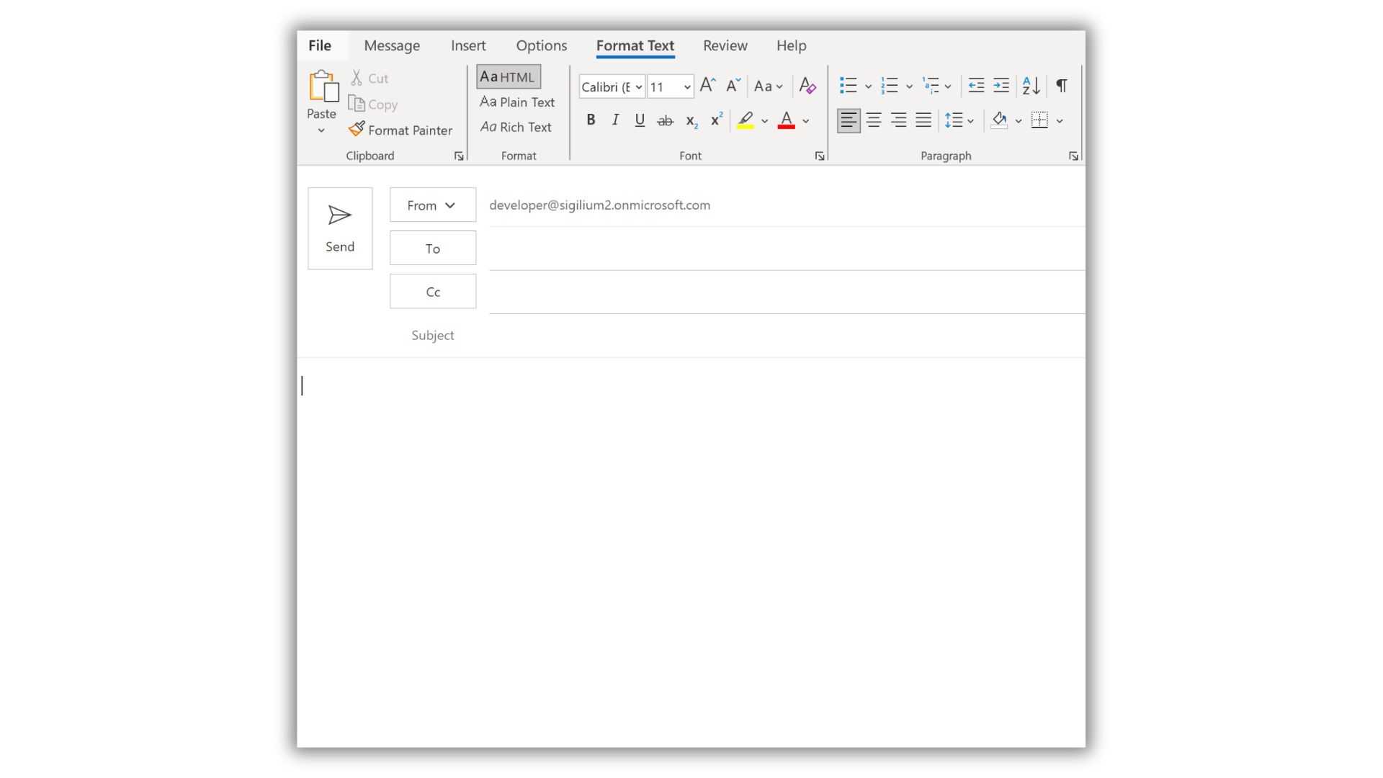Select Plain Text message format
The height and width of the screenshot is (778, 1383).
pos(517,102)
